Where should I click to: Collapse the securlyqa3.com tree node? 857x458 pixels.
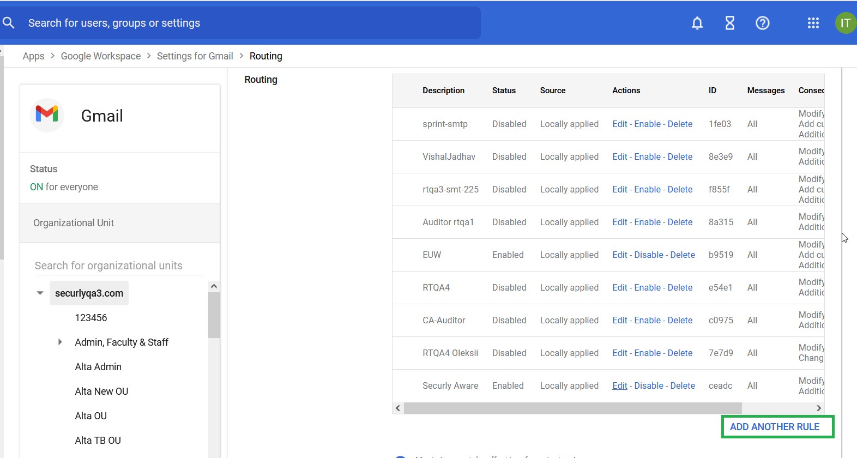coord(40,293)
